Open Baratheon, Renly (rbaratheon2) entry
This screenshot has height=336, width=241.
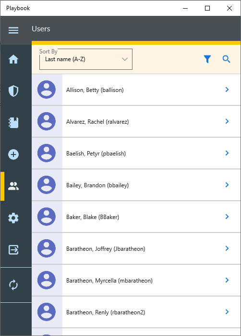(x=136, y=312)
